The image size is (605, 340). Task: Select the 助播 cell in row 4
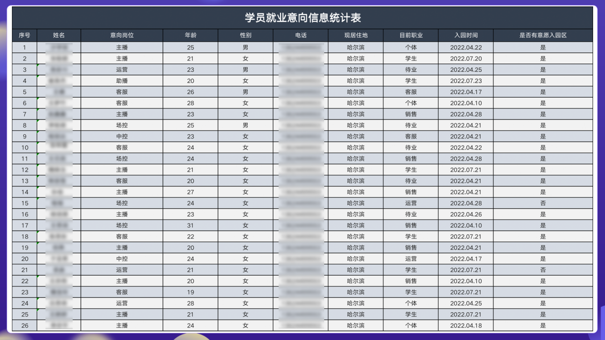point(121,81)
